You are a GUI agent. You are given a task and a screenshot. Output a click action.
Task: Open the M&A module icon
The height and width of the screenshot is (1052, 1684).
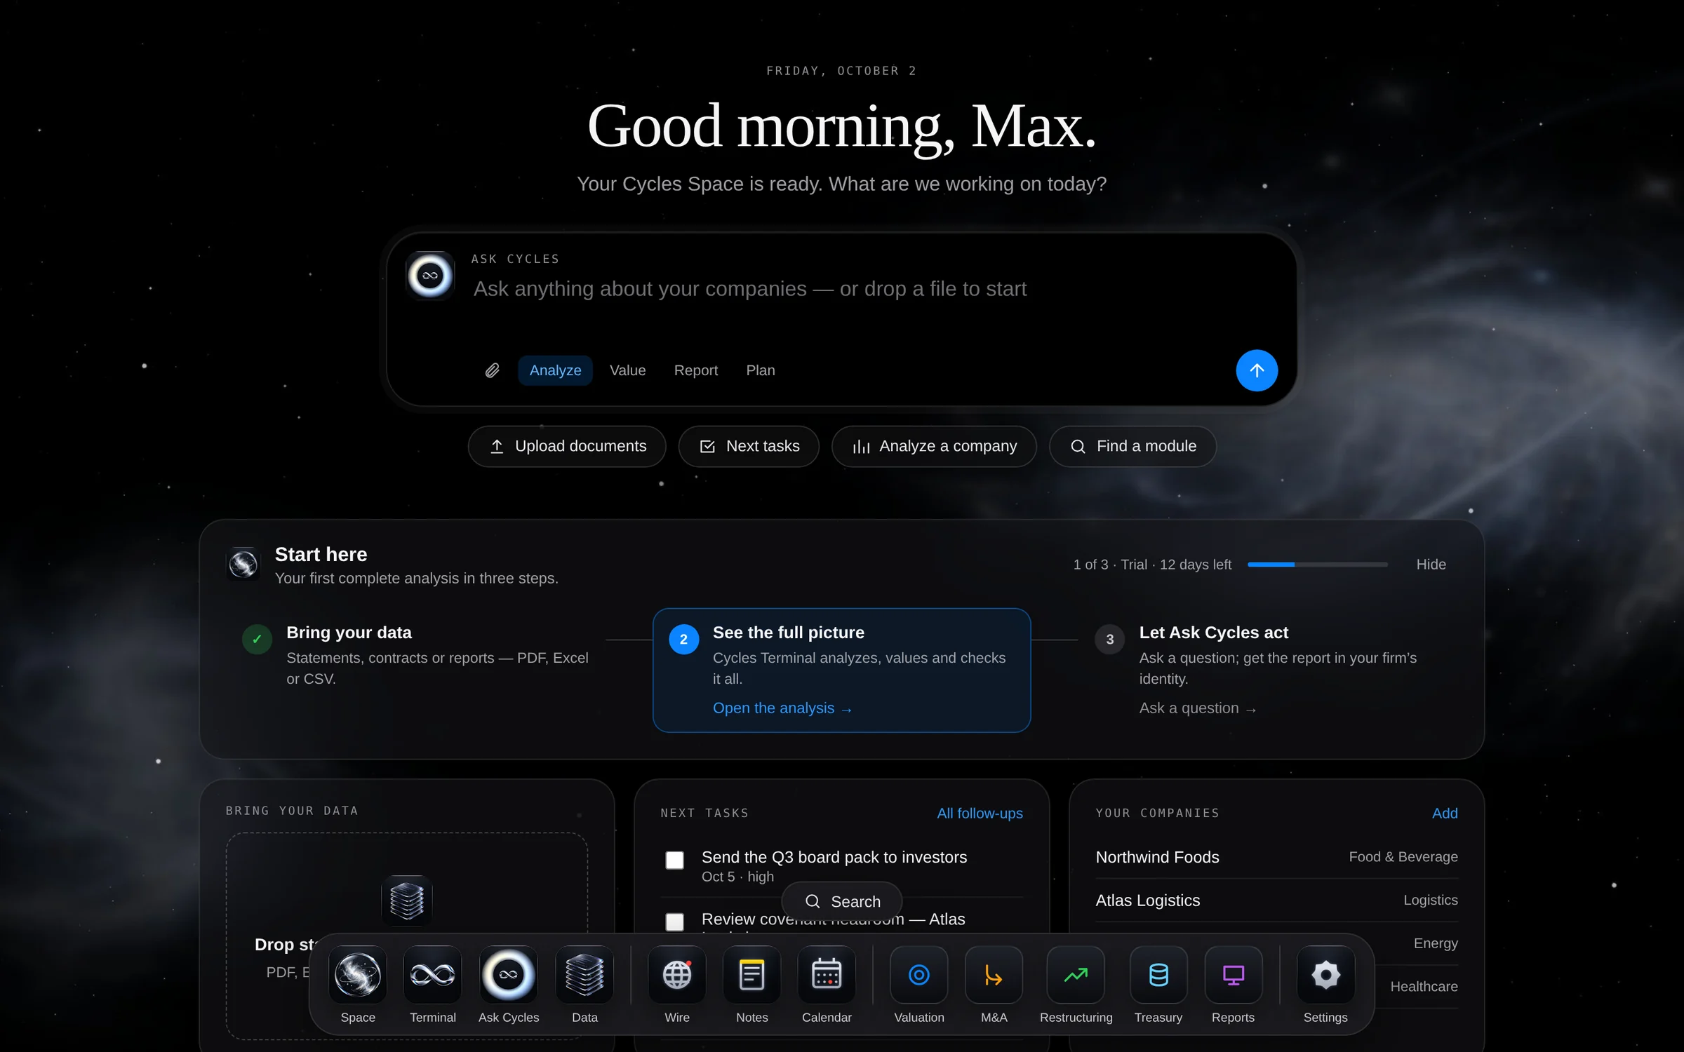[994, 975]
